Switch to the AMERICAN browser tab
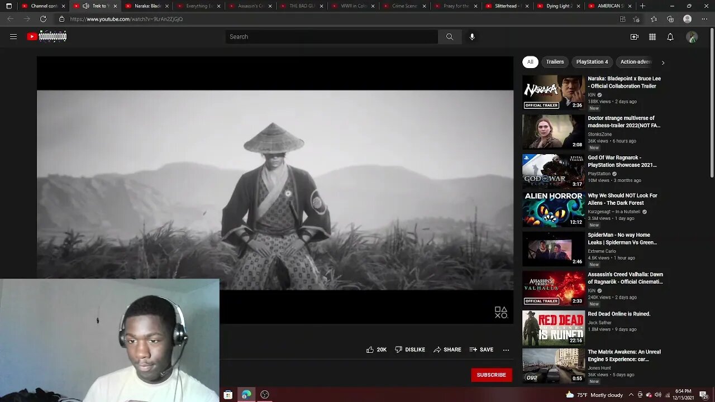Screen dimensions: 715x402 pyautogui.click(x=610, y=6)
